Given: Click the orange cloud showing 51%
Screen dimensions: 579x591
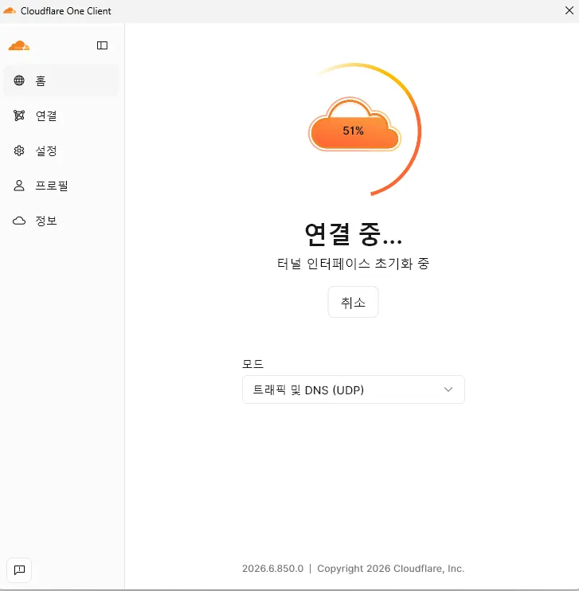Looking at the screenshot, I should click(354, 125).
